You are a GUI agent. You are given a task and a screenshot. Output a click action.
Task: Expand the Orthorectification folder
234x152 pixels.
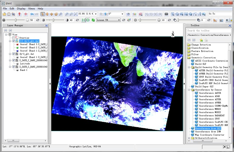pyautogui.click(x=189, y=138)
